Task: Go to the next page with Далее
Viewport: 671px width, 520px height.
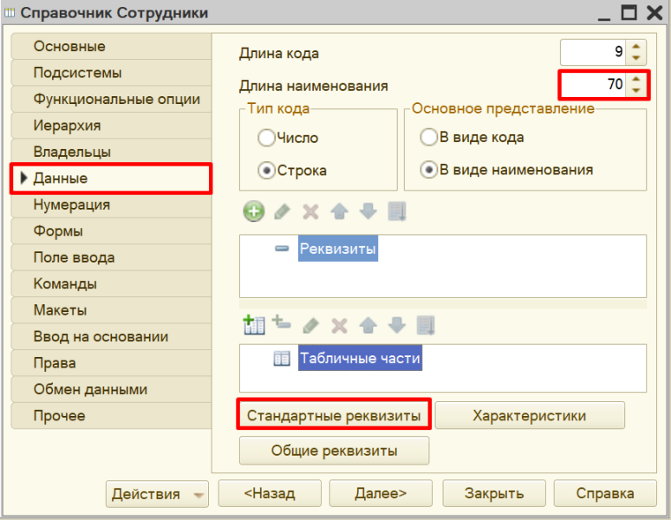Action: click(381, 494)
